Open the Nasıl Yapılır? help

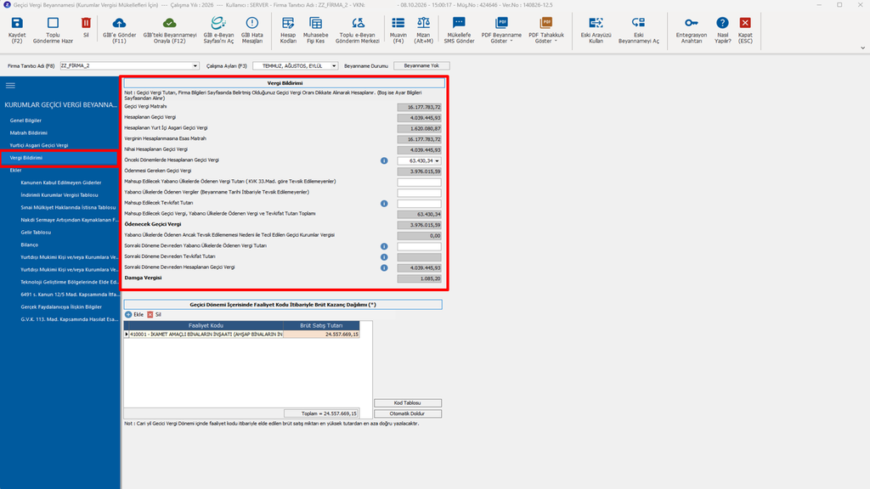[722, 30]
